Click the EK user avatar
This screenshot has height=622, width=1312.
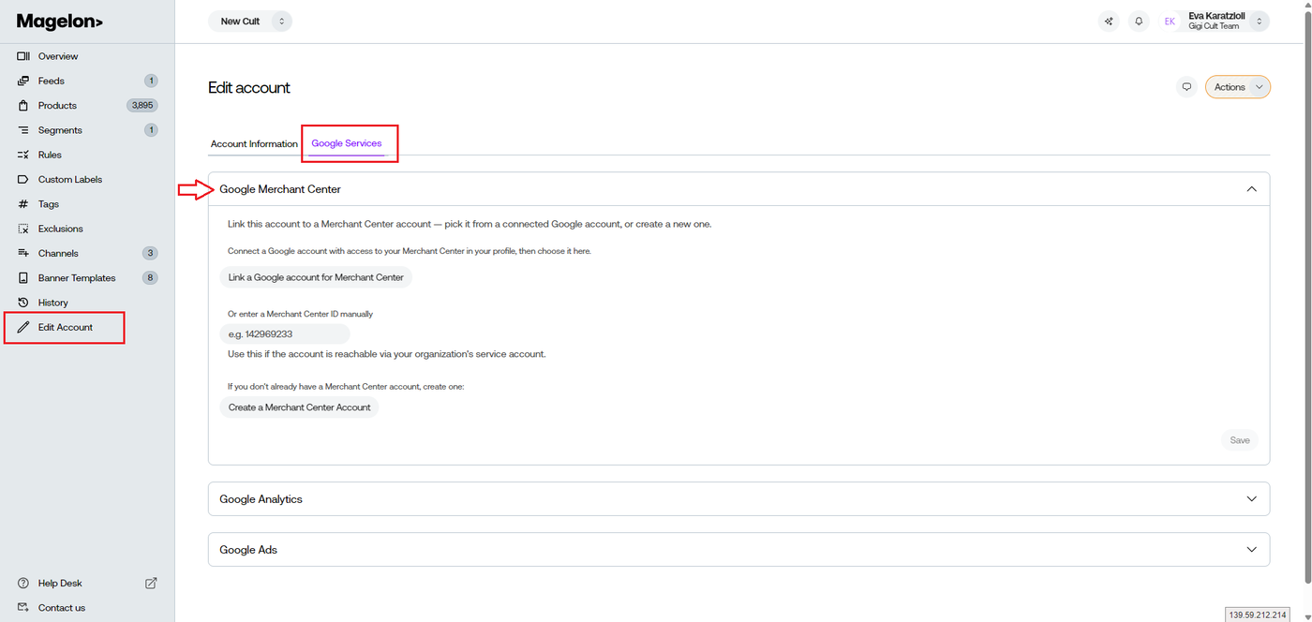[1170, 21]
